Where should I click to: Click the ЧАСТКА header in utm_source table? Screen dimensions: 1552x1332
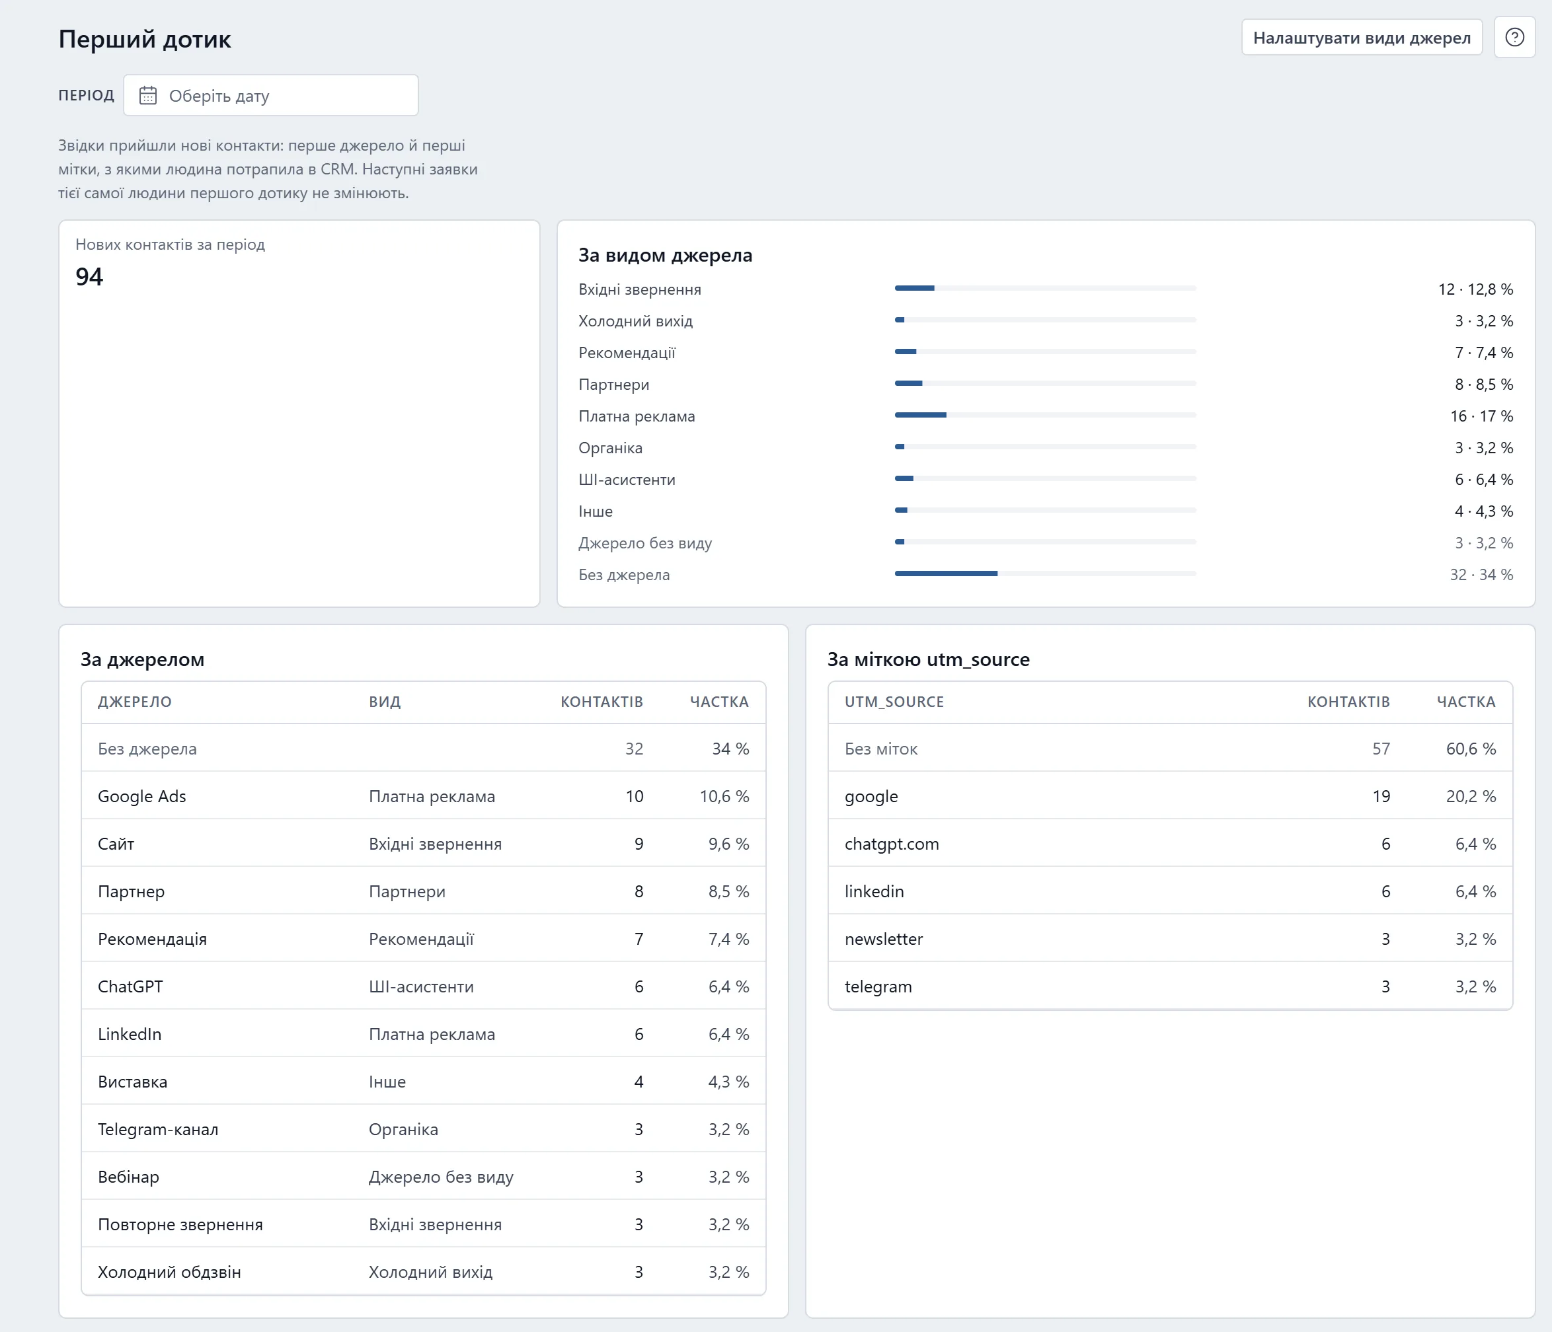pyautogui.click(x=1466, y=702)
